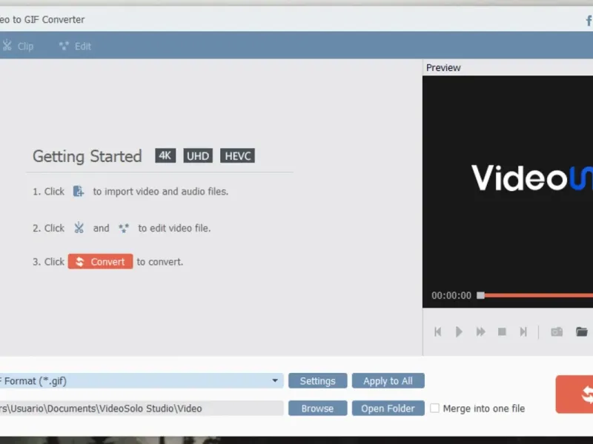Viewport: 593px width, 444px height.
Task: Click the preview timeline slider handle
Action: [x=480, y=295]
